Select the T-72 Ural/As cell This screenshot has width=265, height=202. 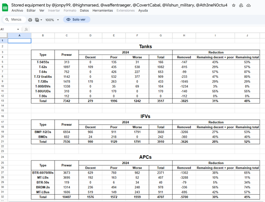click(43, 77)
